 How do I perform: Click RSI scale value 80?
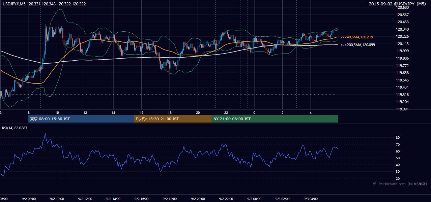(x=398, y=138)
